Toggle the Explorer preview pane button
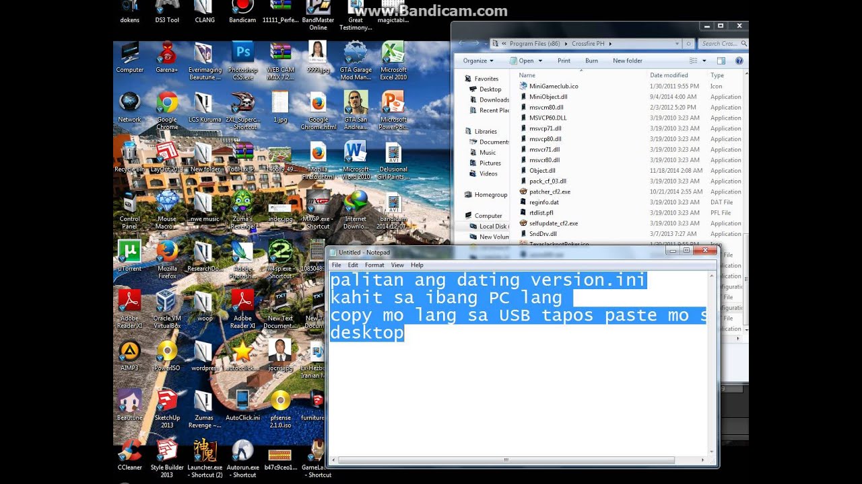The height and width of the screenshot is (484, 862). coord(721,61)
